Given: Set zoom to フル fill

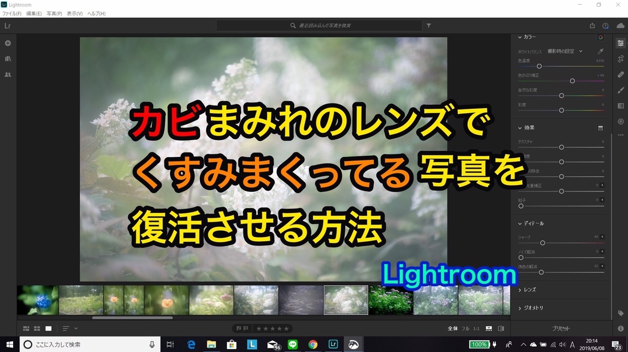Looking at the screenshot, I should (465, 328).
